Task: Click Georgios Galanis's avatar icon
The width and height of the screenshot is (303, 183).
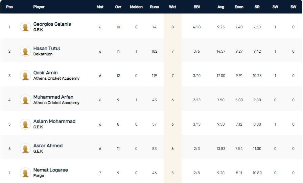Action: [25, 27]
